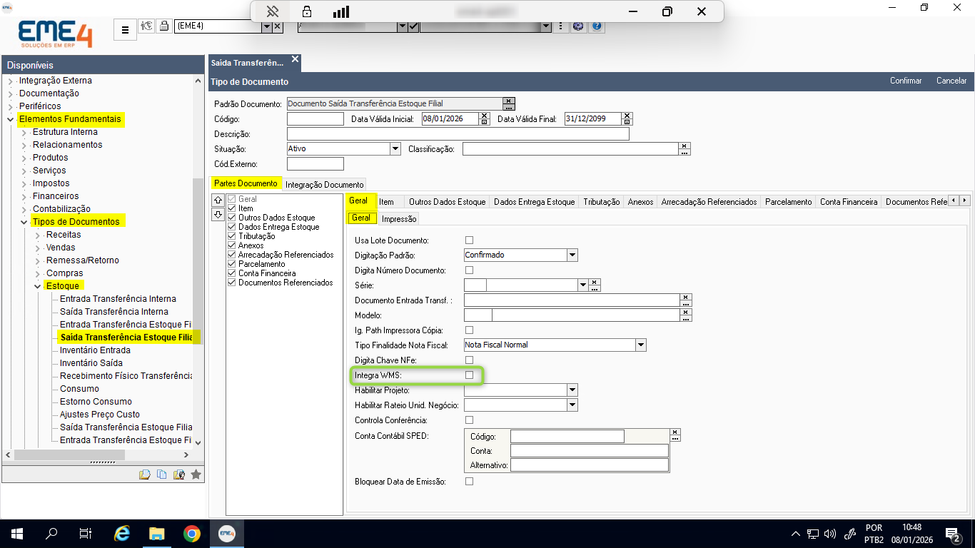This screenshot has height=548, width=975.
Task: Toggle Digita Chave NFe checkbox
Action: [x=469, y=360]
